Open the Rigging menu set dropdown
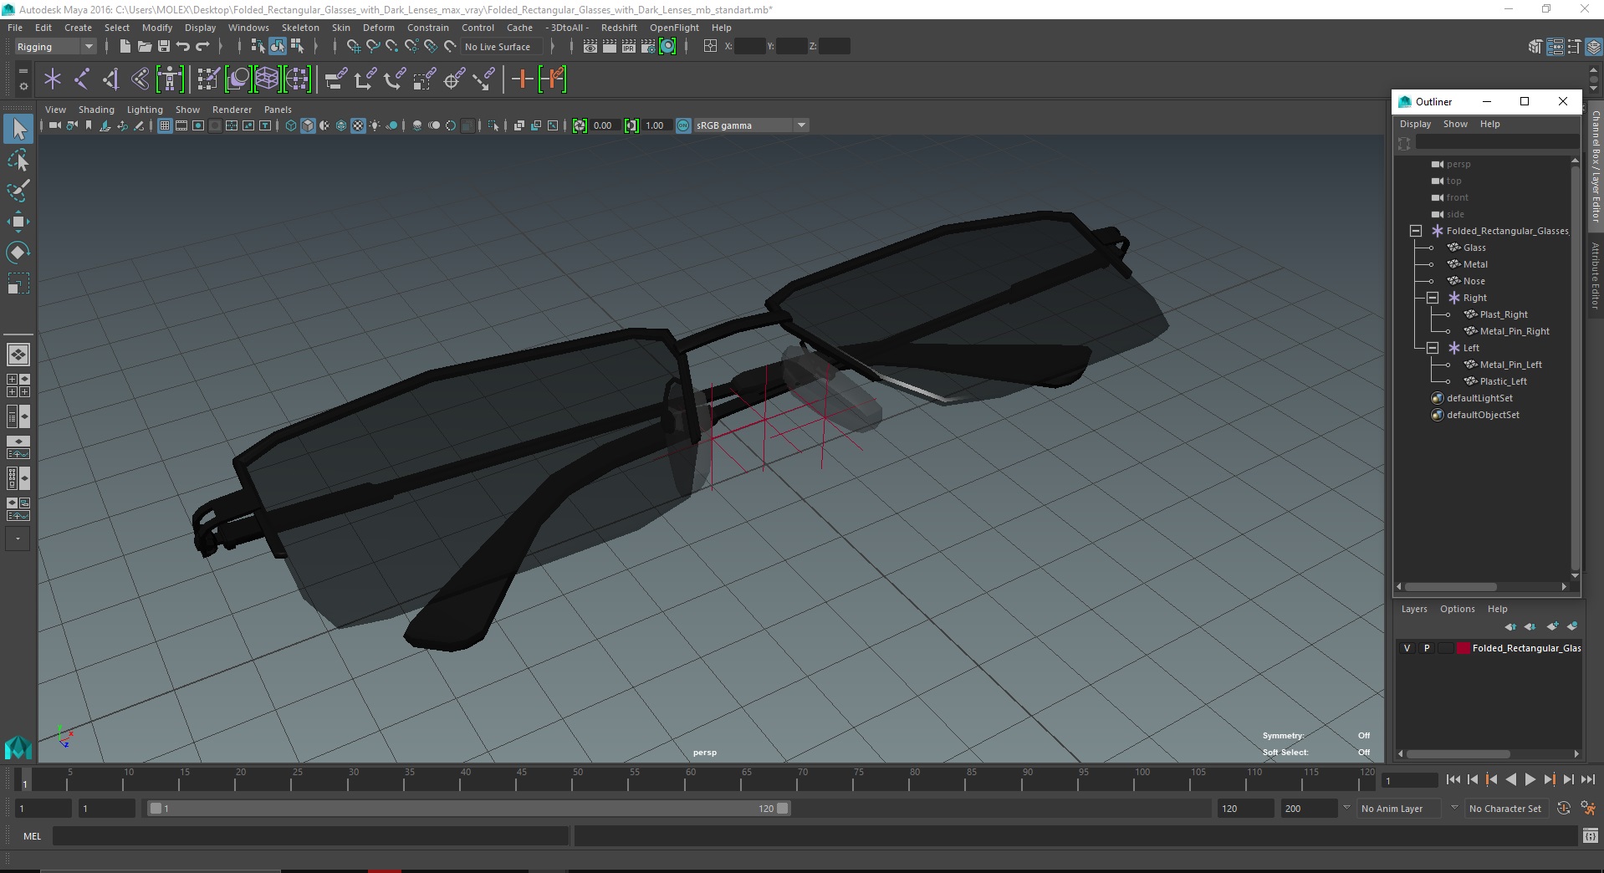Viewport: 1604px width, 873px height. pyautogui.click(x=55, y=47)
